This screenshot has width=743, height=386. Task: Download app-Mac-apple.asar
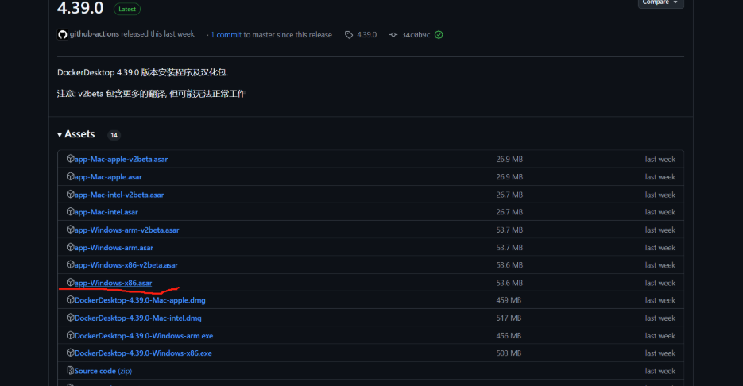(108, 176)
